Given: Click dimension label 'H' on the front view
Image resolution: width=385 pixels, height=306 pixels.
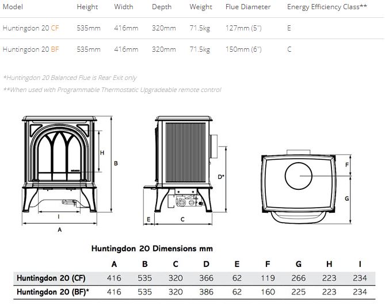Looking at the screenshot, I should tap(102, 152).
